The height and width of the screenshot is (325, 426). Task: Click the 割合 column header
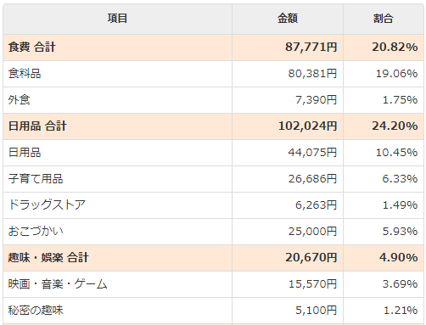pyautogui.click(x=384, y=19)
